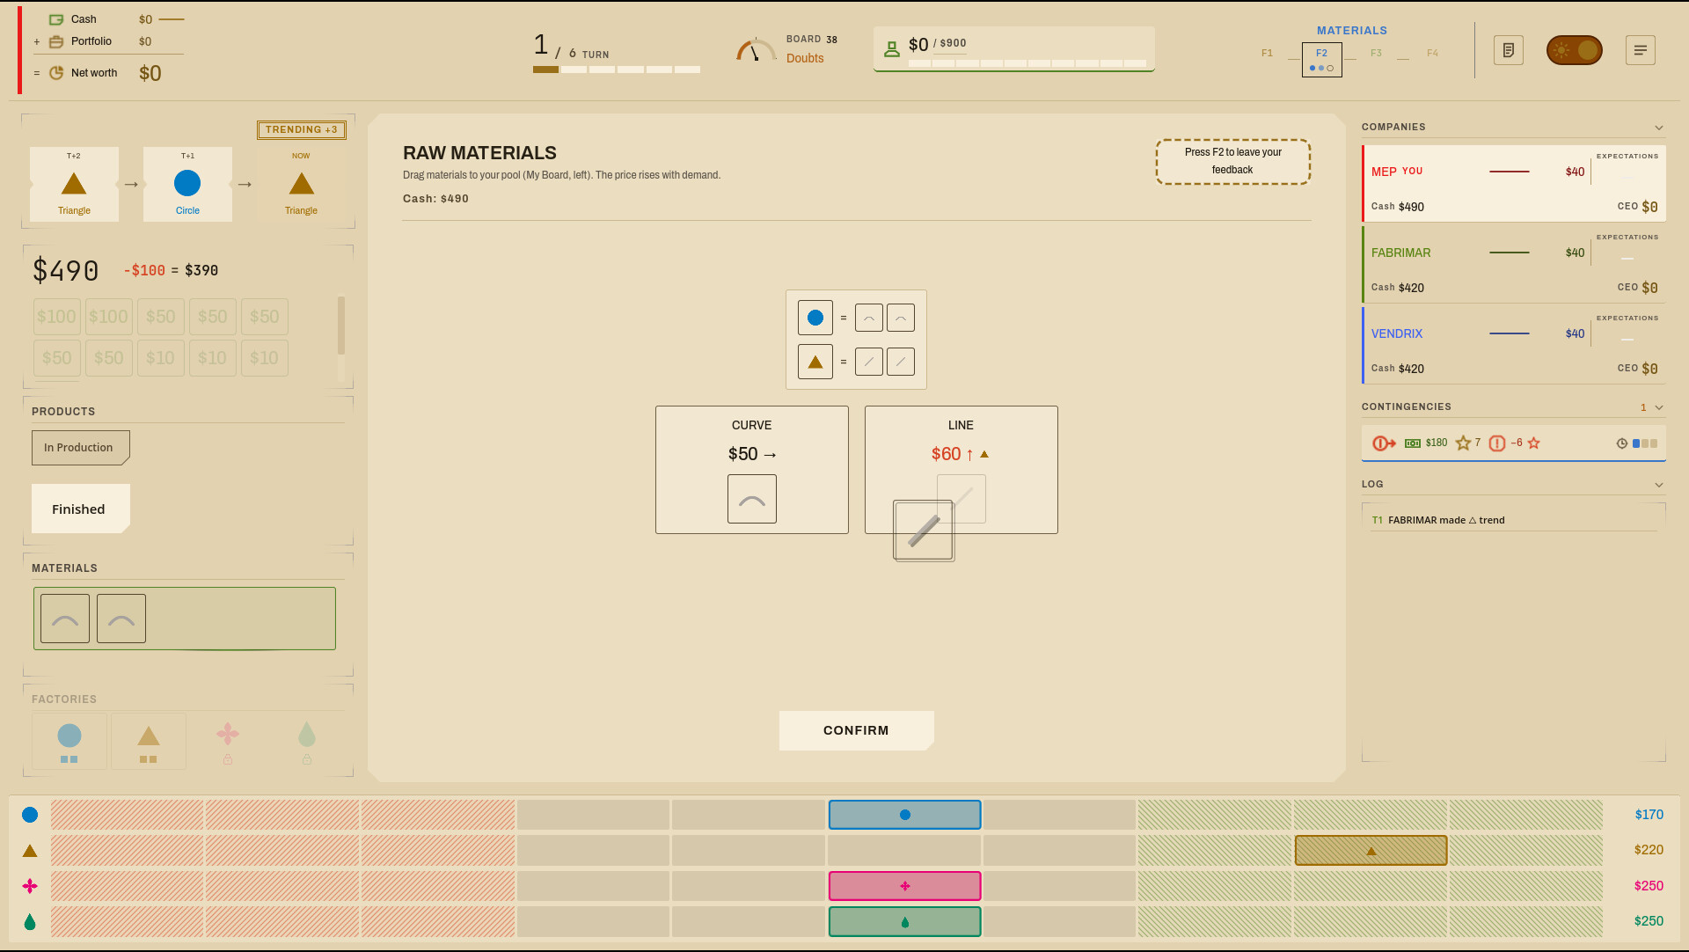Collapse the Log panel chevron
Image resolution: width=1689 pixels, height=952 pixels.
(x=1658, y=485)
